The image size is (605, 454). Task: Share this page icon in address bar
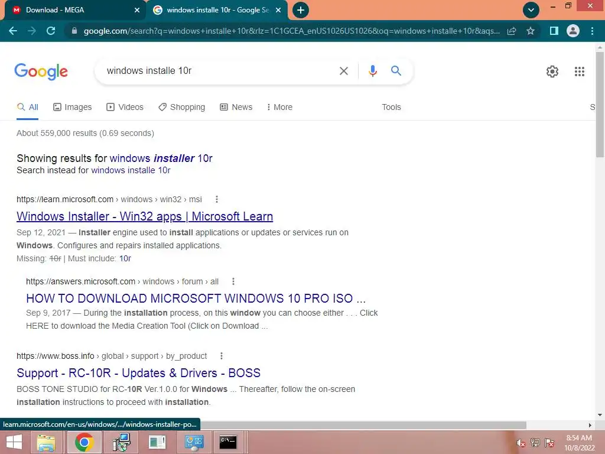tap(512, 31)
